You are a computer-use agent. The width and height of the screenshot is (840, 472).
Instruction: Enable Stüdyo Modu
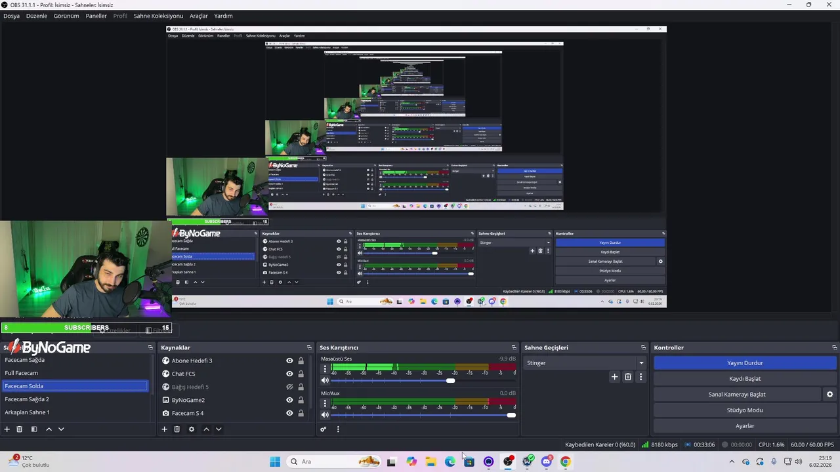[745, 410]
